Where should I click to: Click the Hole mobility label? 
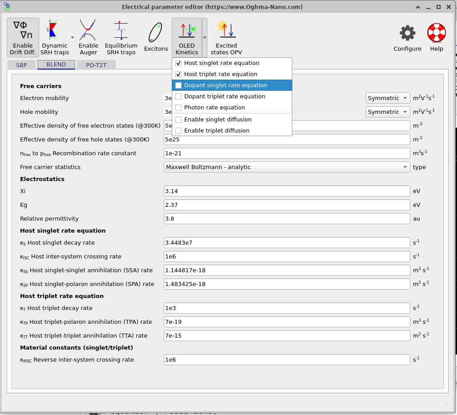(39, 112)
